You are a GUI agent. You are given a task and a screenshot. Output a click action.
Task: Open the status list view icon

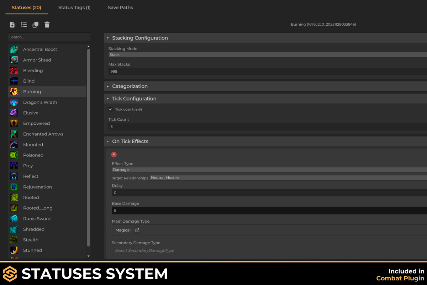click(24, 25)
